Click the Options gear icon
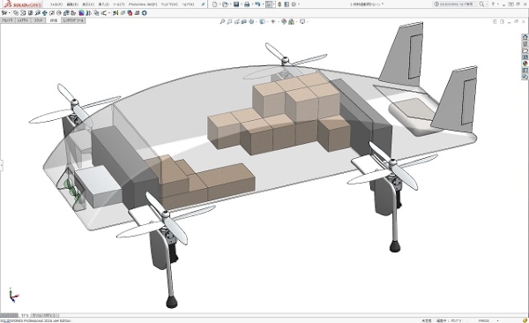 294,4
